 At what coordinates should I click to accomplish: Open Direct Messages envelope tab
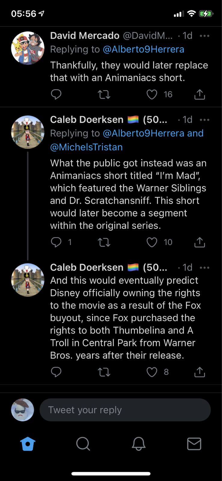[x=194, y=444]
